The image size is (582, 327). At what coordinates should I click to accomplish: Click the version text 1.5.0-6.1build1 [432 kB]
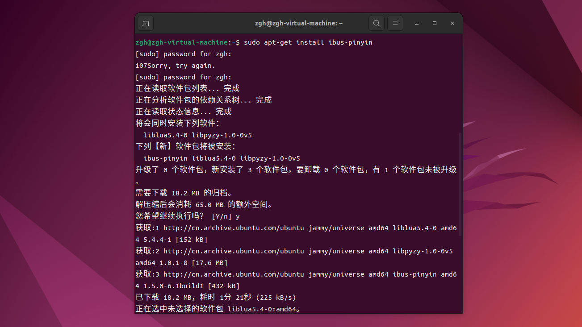[x=192, y=286]
